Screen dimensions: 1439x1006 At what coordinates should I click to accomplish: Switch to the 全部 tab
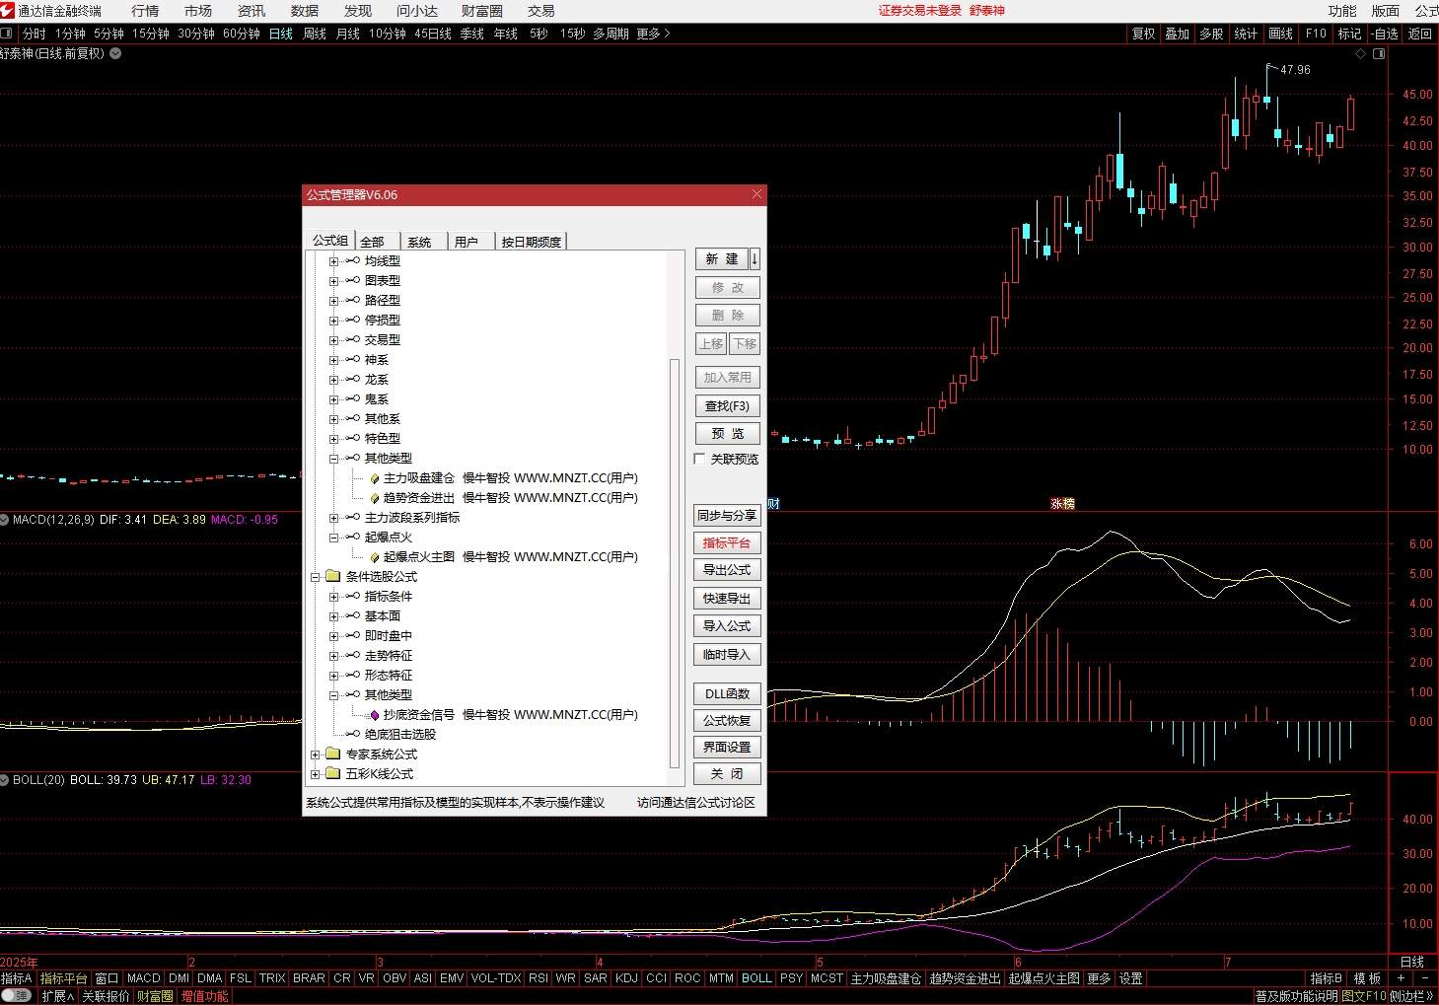click(378, 242)
